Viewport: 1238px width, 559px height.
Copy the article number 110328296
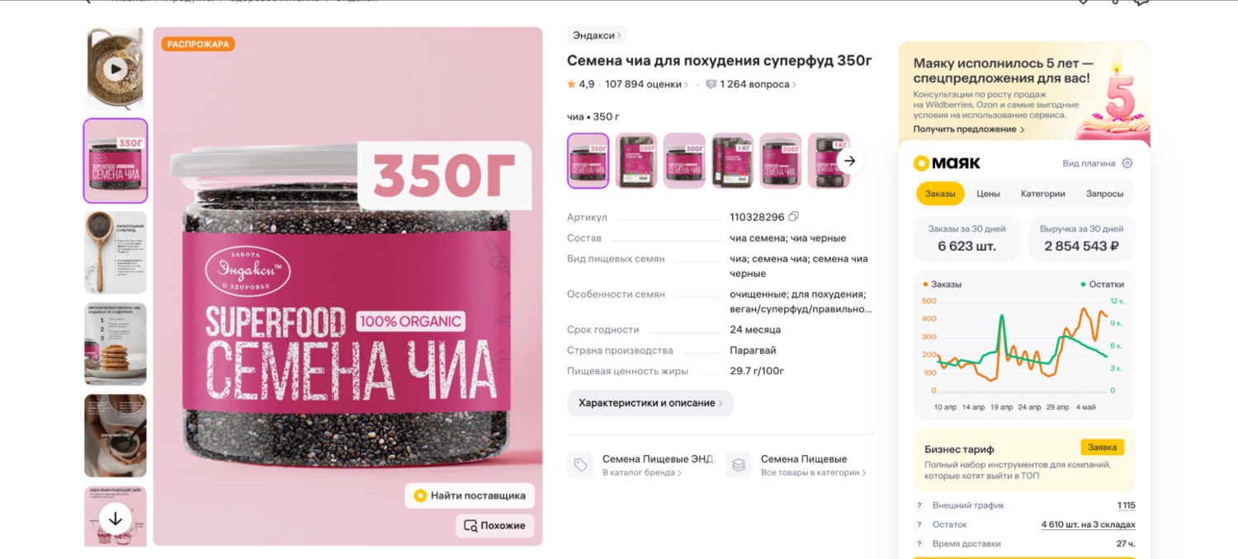(x=793, y=217)
